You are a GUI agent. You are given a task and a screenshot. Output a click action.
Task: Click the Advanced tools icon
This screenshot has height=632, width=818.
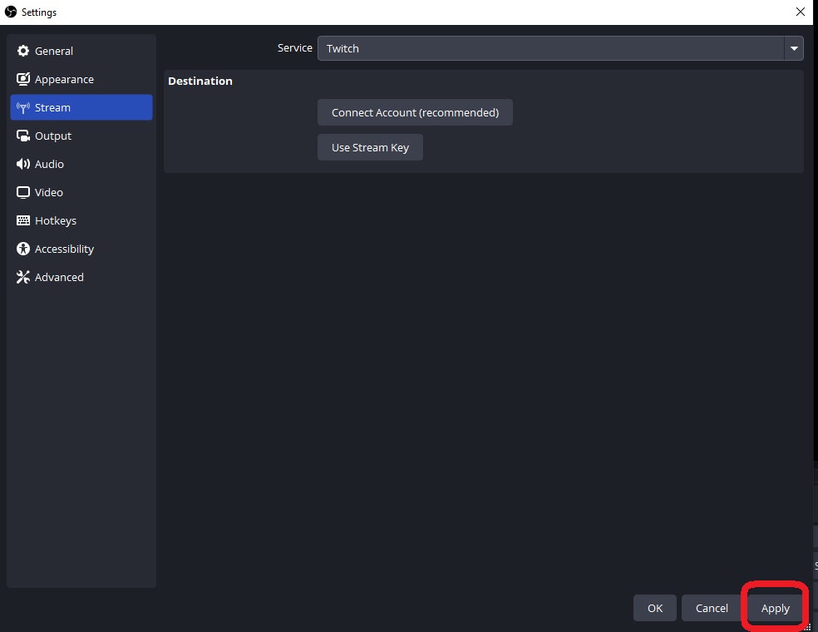[23, 277]
